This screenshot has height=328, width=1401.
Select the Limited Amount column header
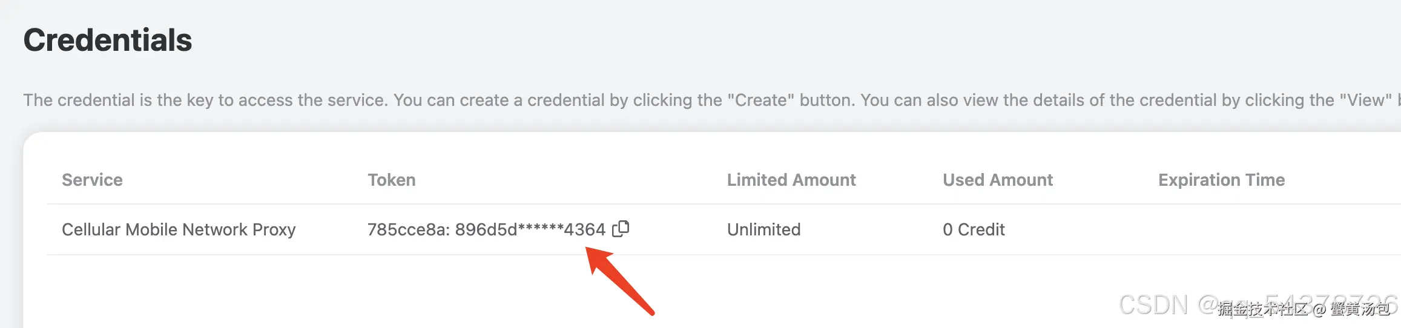click(791, 180)
